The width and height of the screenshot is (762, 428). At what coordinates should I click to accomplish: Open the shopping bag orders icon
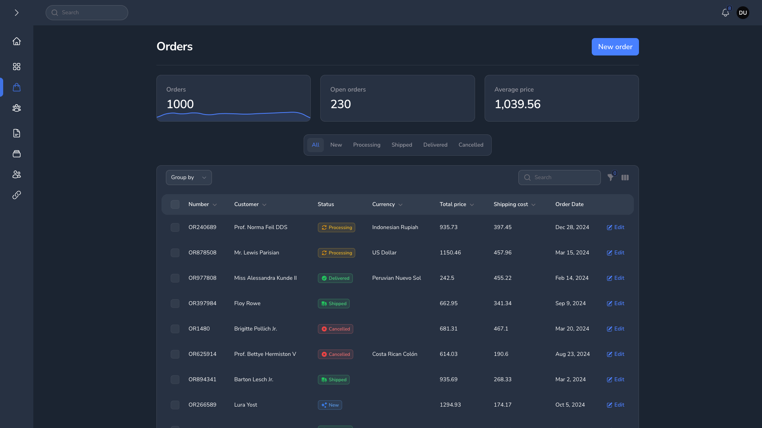[x=16, y=87]
